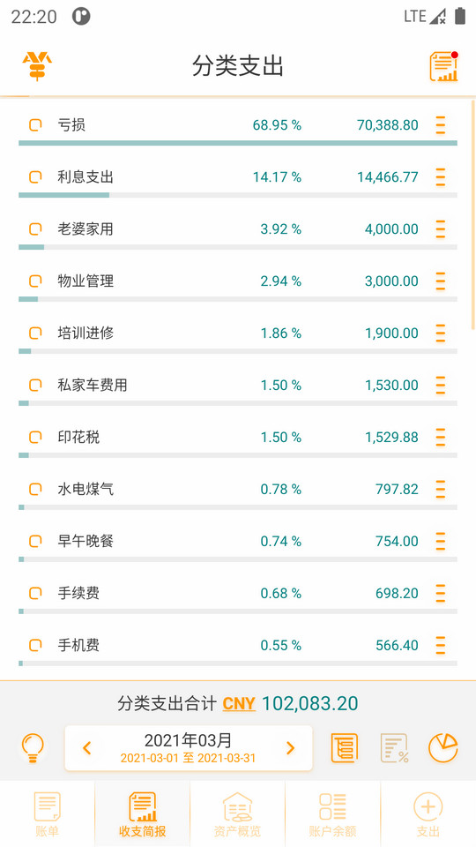
Task: Check the box next to 老婆家用
Action: 35,229
